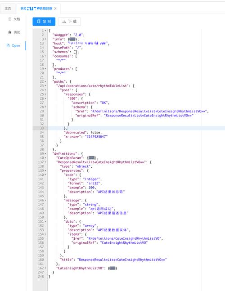Expand the collapsed info object badge
The image size is (225, 291).
[x=72, y=39]
